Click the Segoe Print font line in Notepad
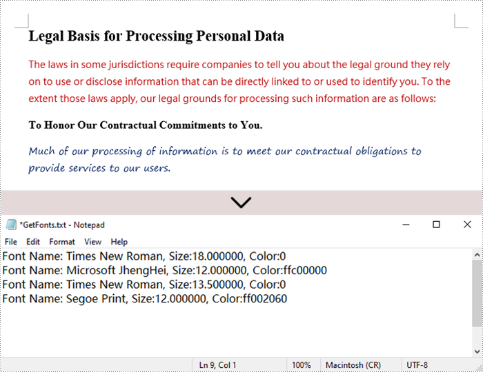 pos(145,298)
